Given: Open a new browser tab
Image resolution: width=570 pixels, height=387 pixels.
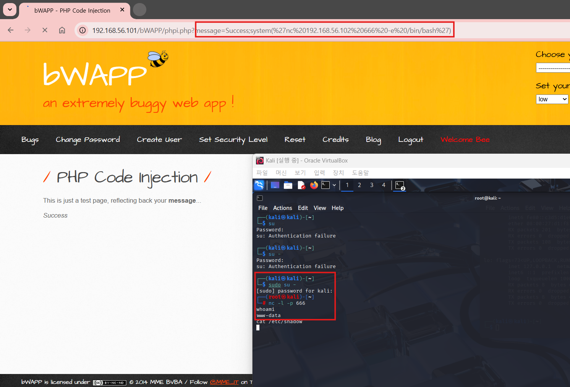Looking at the screenshot, I should click(139, 10).
